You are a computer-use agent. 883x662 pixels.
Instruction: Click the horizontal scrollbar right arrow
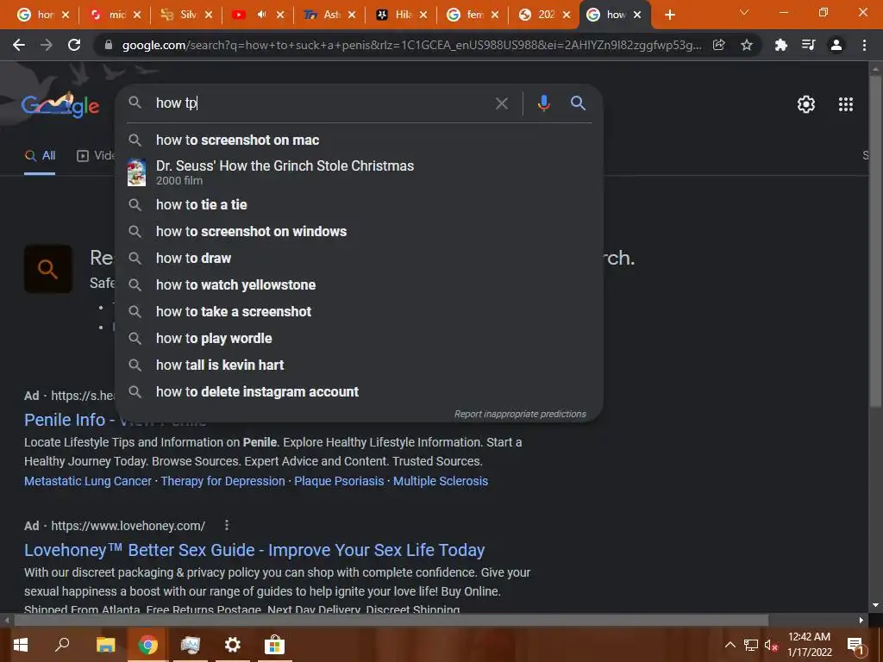(x=861, y=621)
